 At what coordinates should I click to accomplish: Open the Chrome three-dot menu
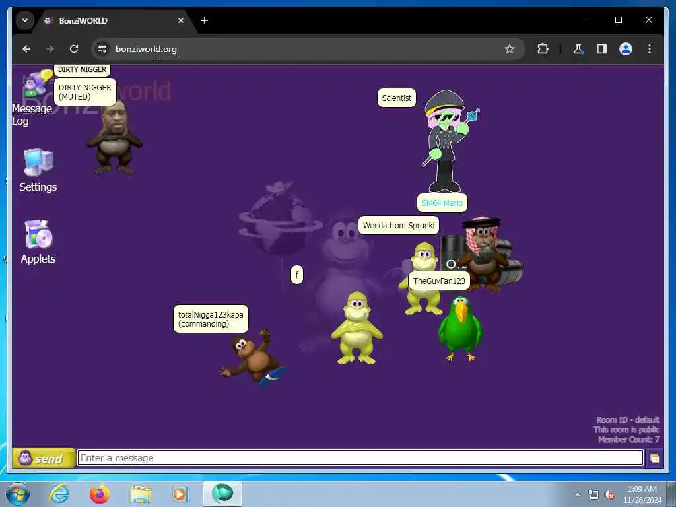tap(650, 49)
